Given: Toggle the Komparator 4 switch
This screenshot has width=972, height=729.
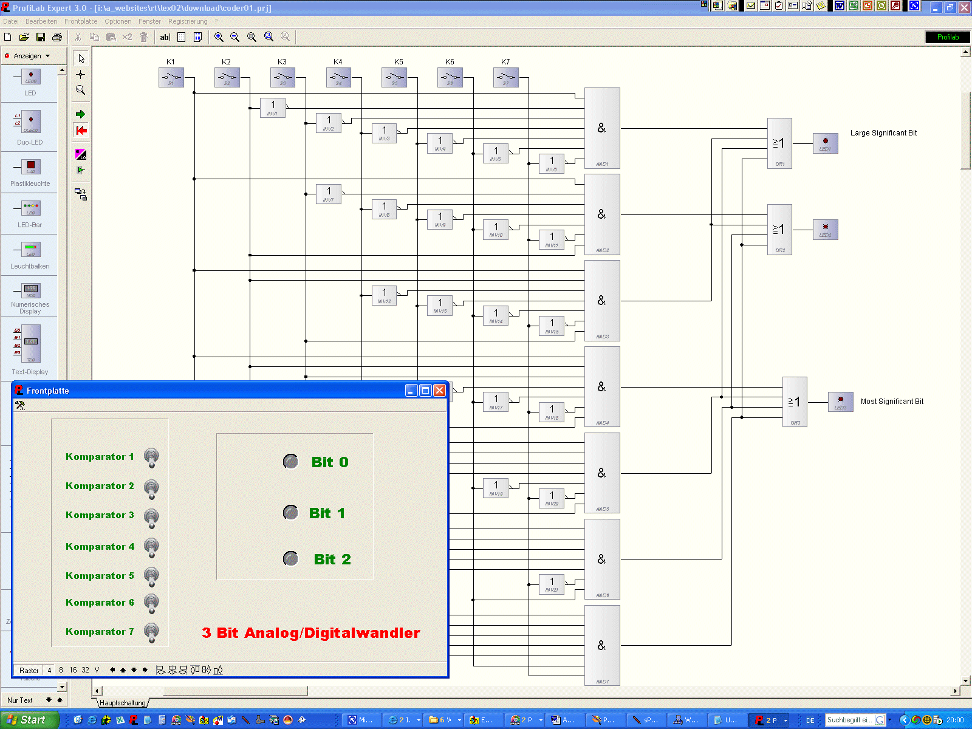Looking at the screenshot, I should point(151,548).
